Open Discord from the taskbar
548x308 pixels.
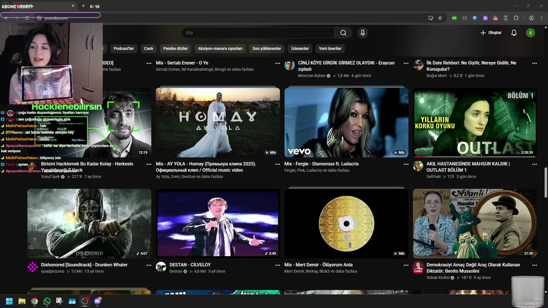(x=97, y=301)
